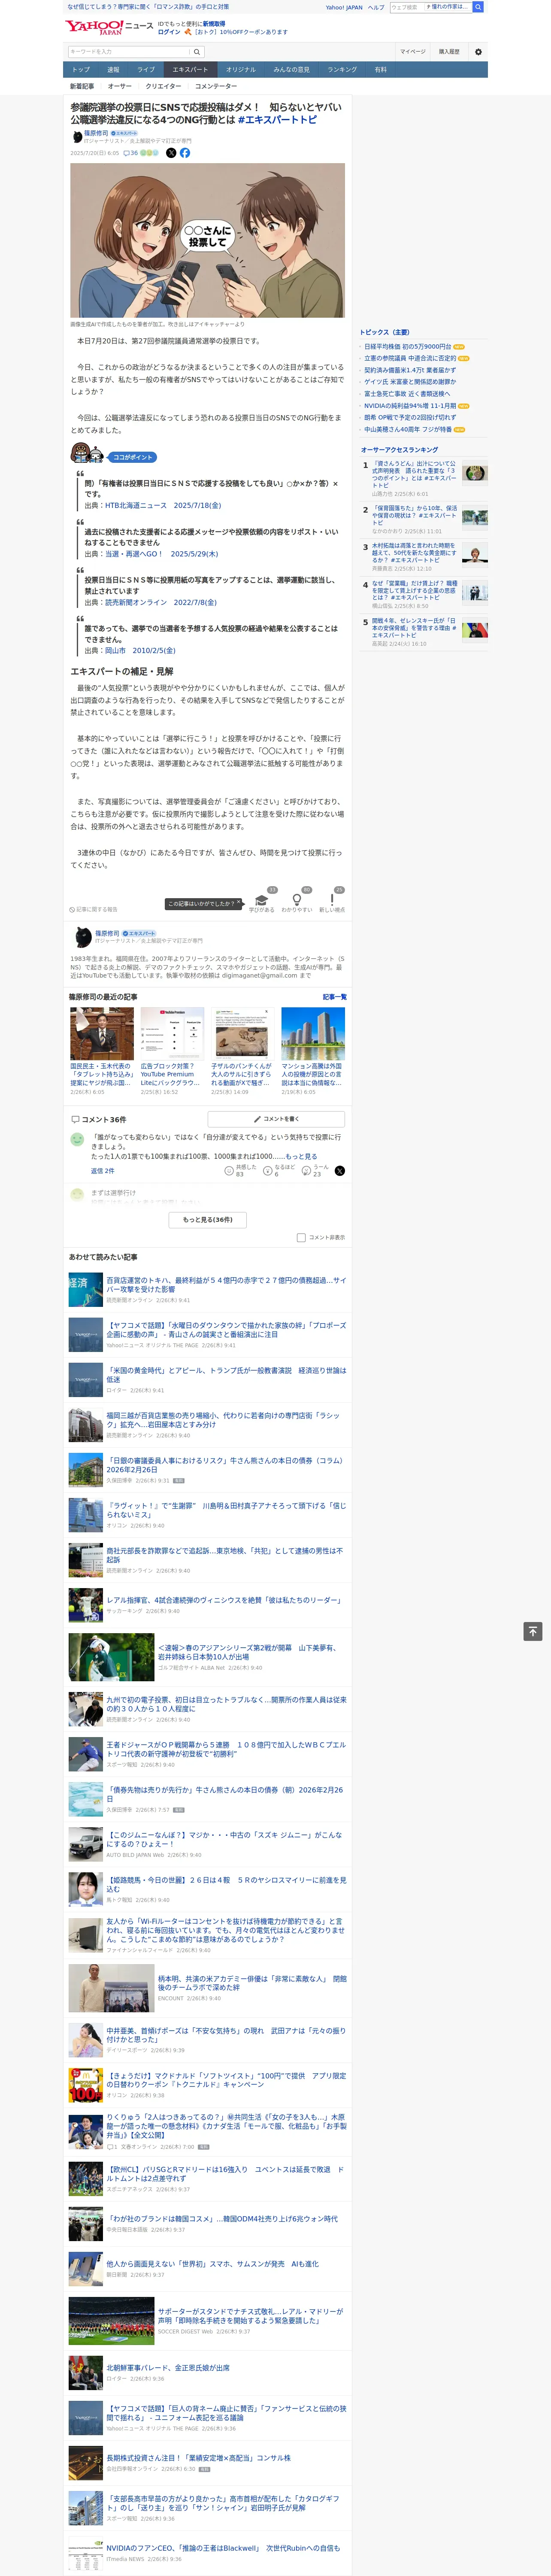Open 百貨店運営のトキハ article

click(226, 1285)
